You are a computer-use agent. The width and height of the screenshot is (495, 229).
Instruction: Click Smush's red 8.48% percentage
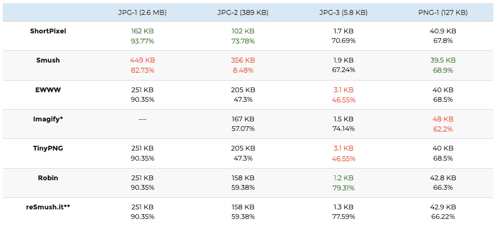click(x=243, y=71)
